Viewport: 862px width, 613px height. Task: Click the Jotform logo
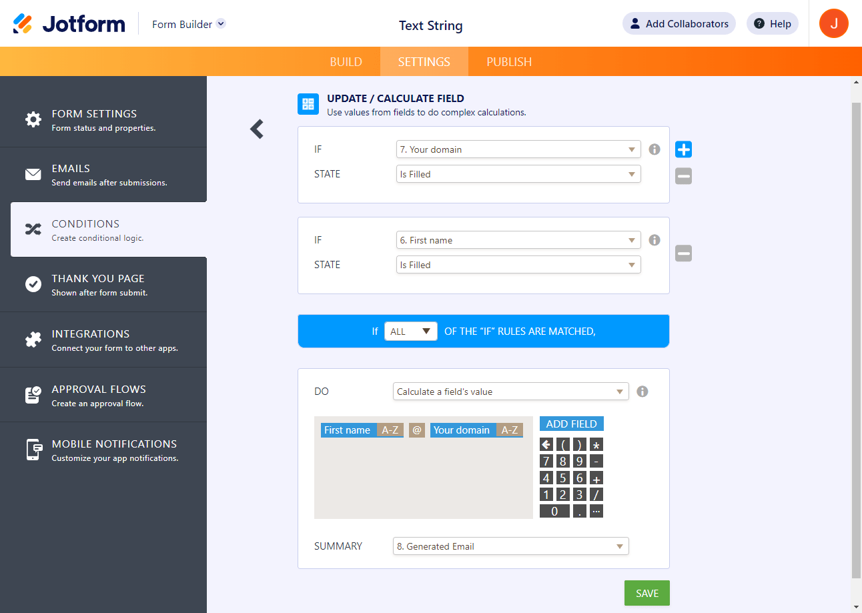coord(69,24)
